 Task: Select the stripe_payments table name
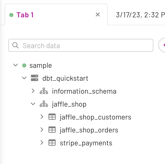point(86,143)
